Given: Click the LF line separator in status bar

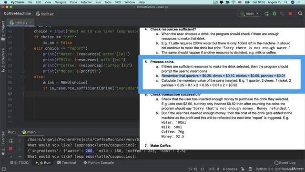Looking at the screenshot, I should pyautogui.click(x=203, y=169).
